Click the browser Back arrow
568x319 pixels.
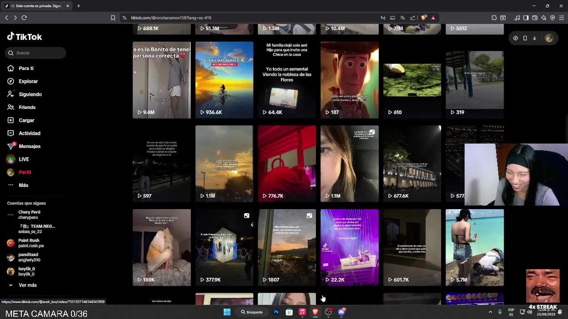(x=7, y=18)
